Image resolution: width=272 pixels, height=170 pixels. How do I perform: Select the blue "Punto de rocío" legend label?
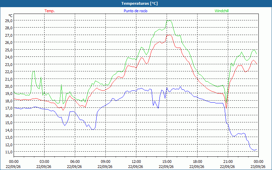pos(135,11)
